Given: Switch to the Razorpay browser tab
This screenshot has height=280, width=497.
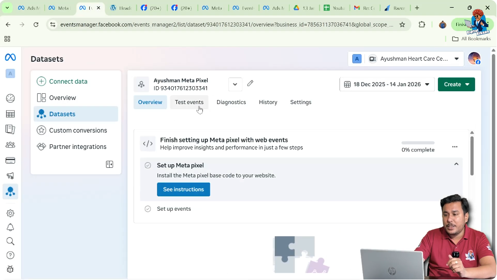Looking at the screenshot, I should point(395,8).
